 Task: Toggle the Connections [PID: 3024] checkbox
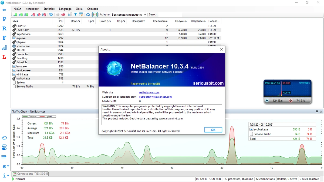tap(15, 174)
